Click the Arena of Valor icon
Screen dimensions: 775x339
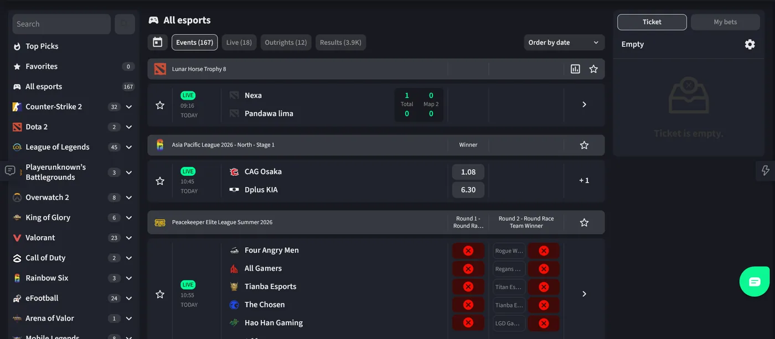17,319
